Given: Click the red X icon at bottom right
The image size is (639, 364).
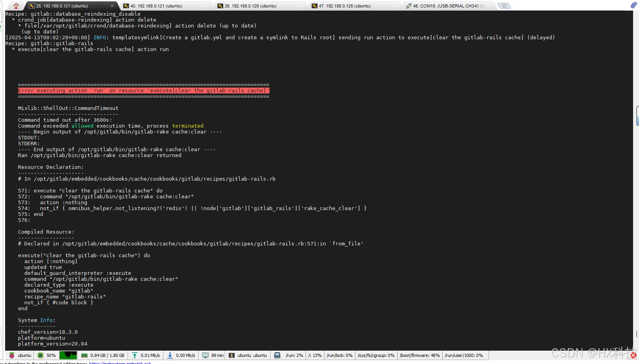Looking at the screenshot, I should (x=634, y=355).
